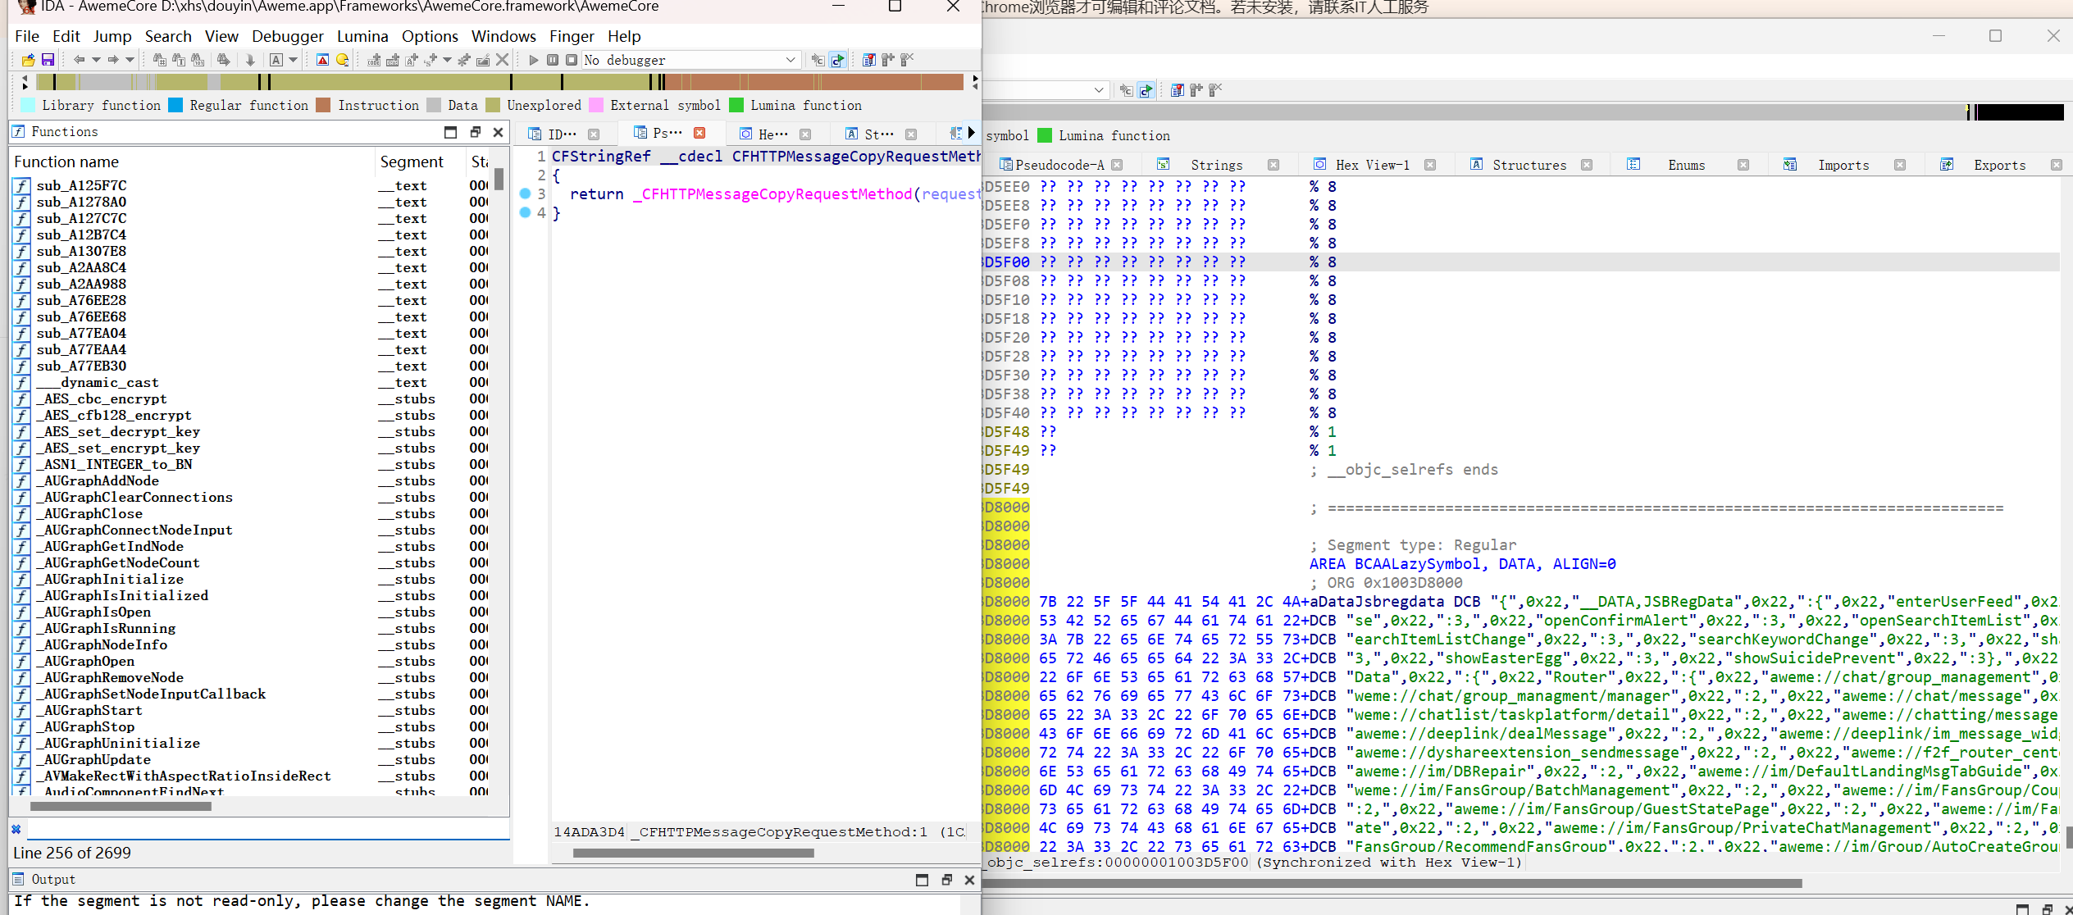This screenshot has width=2073, height=915.
Task: Click the search next code binoculars icon
Action: coord(159,60)
